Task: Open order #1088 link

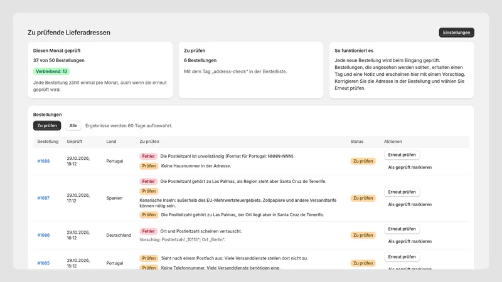Action: [43, 161]
